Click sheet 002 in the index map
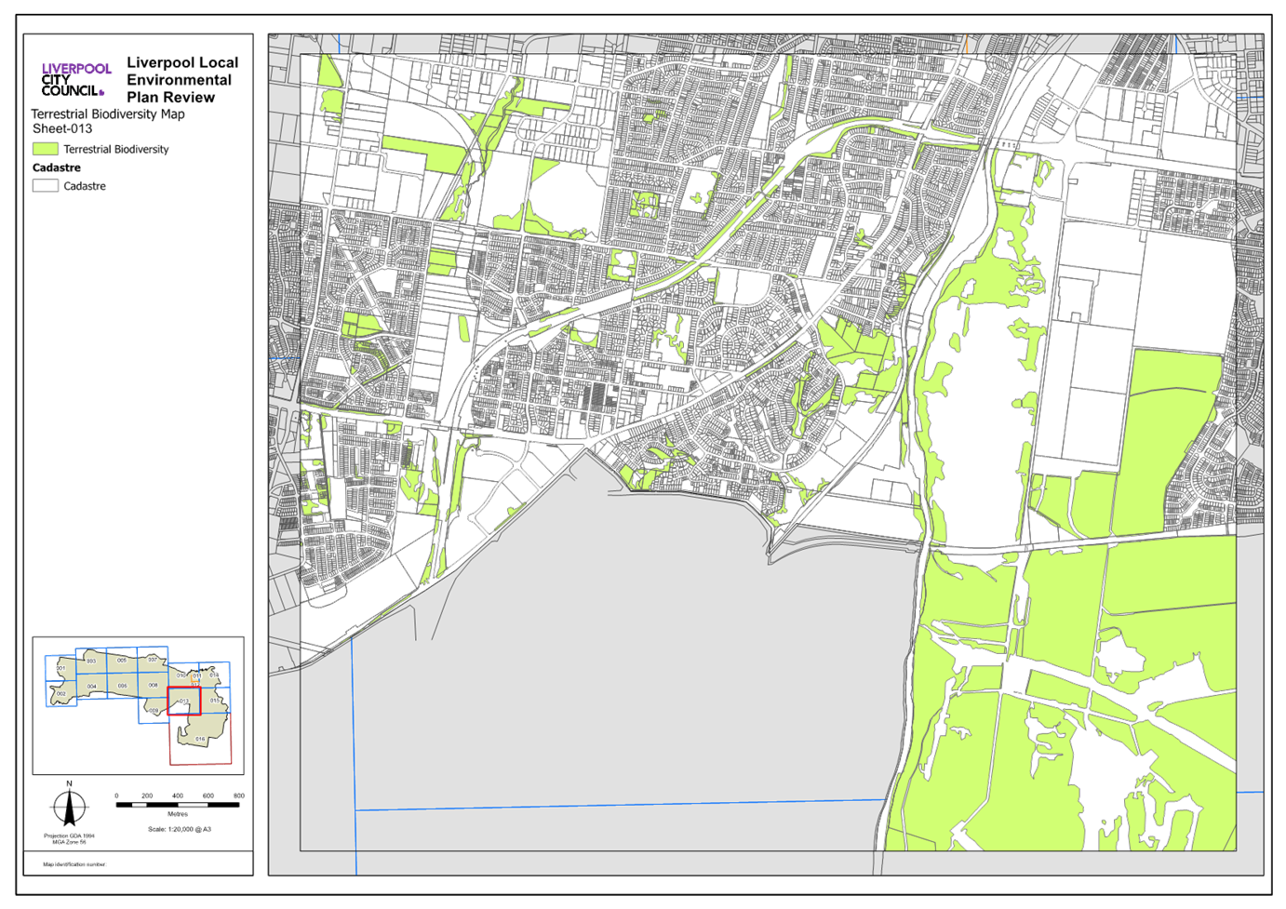Screen dimensions: 1286x909 (61, 693)
